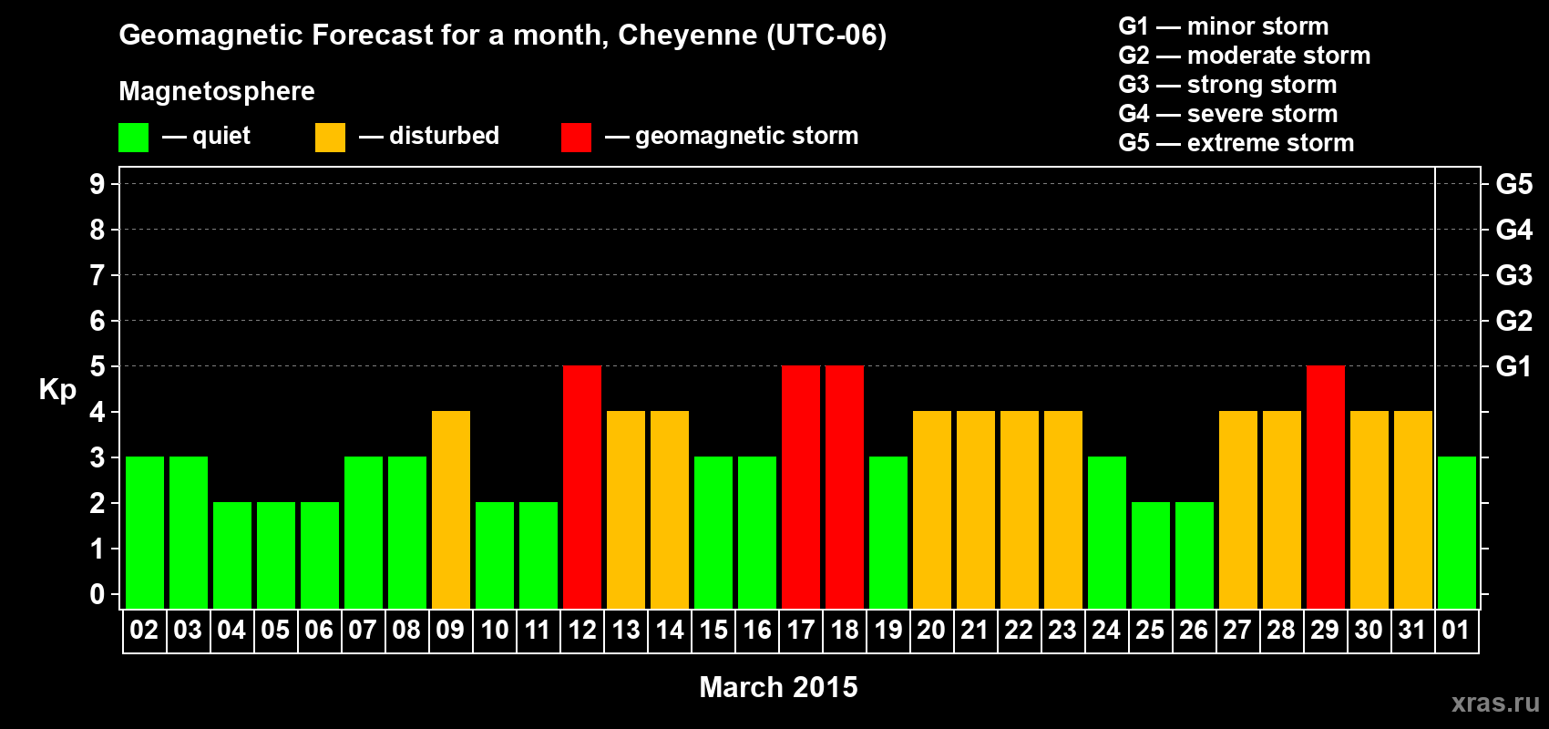Click the date label 12
This screenshot has width=1549, height=729.
(582, 630)
